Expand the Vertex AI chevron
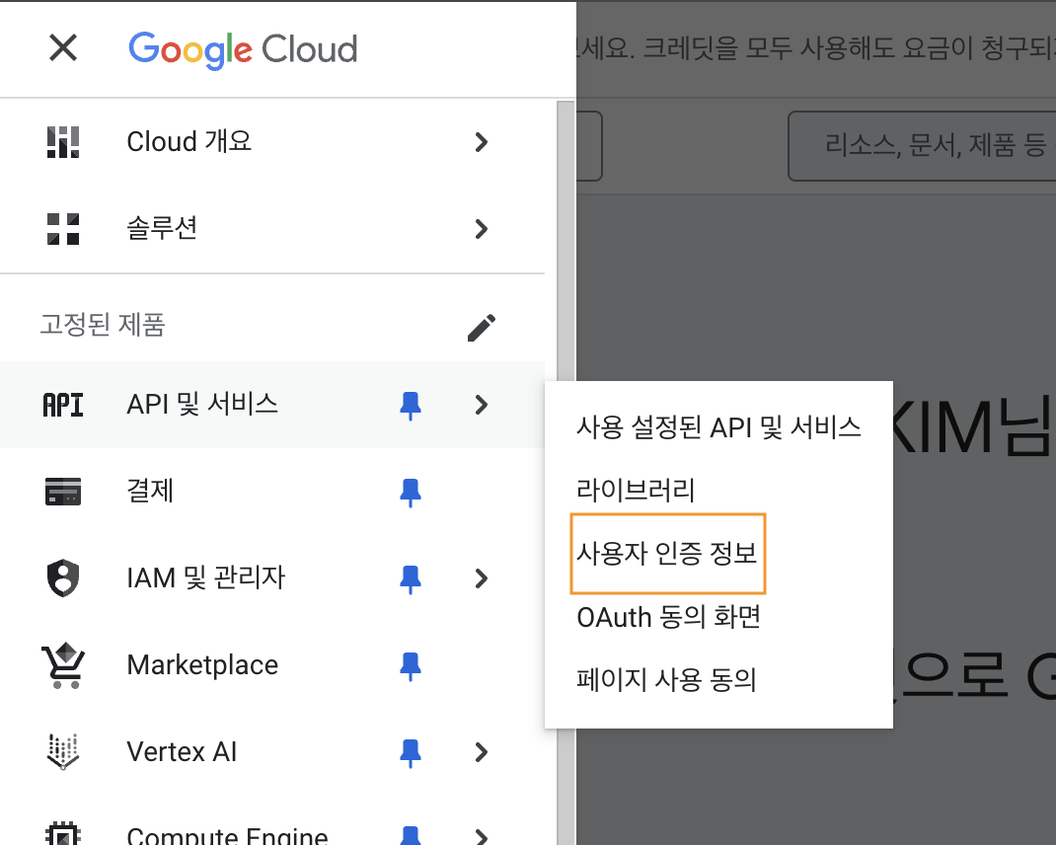Viewport: 1056px width, 845px height. click(481, 752)
